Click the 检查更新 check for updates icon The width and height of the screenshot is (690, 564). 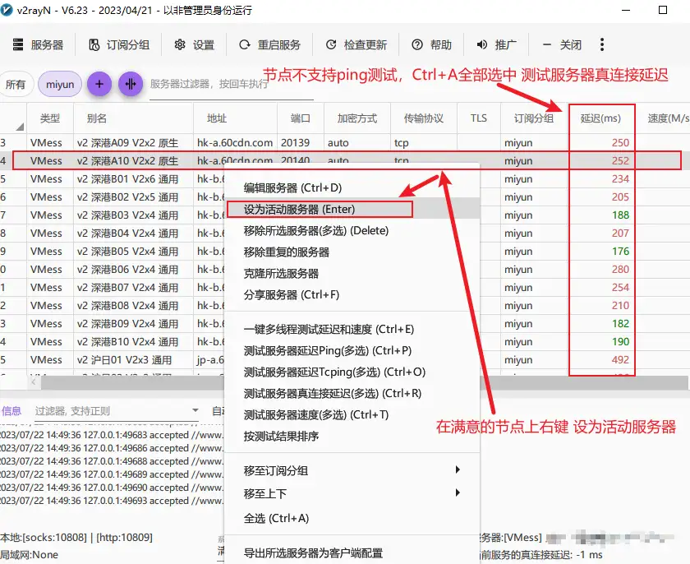[333, 44]
